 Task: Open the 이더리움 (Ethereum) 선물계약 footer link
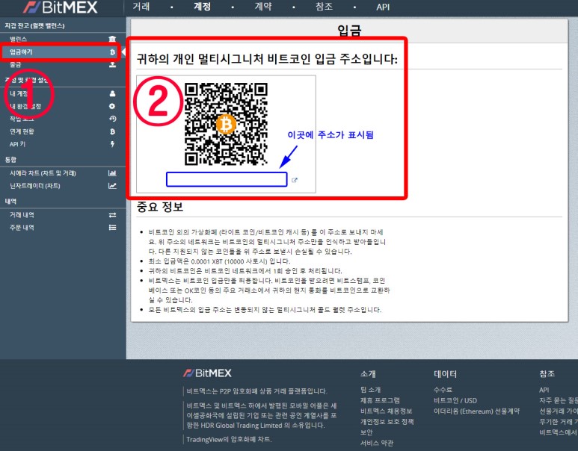[476, 411]
